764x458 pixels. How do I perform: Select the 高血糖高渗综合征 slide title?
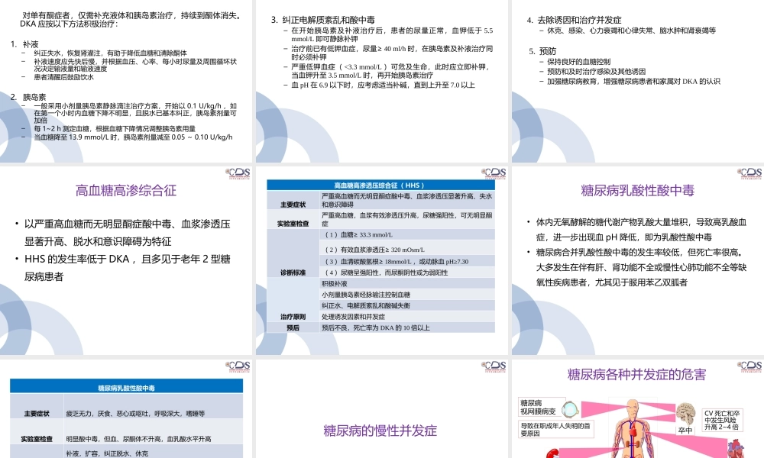point(126,190)
